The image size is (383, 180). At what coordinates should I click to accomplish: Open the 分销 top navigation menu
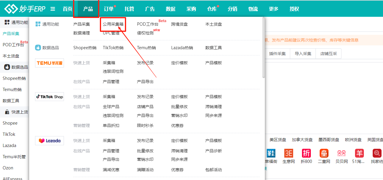click(232, 9)
